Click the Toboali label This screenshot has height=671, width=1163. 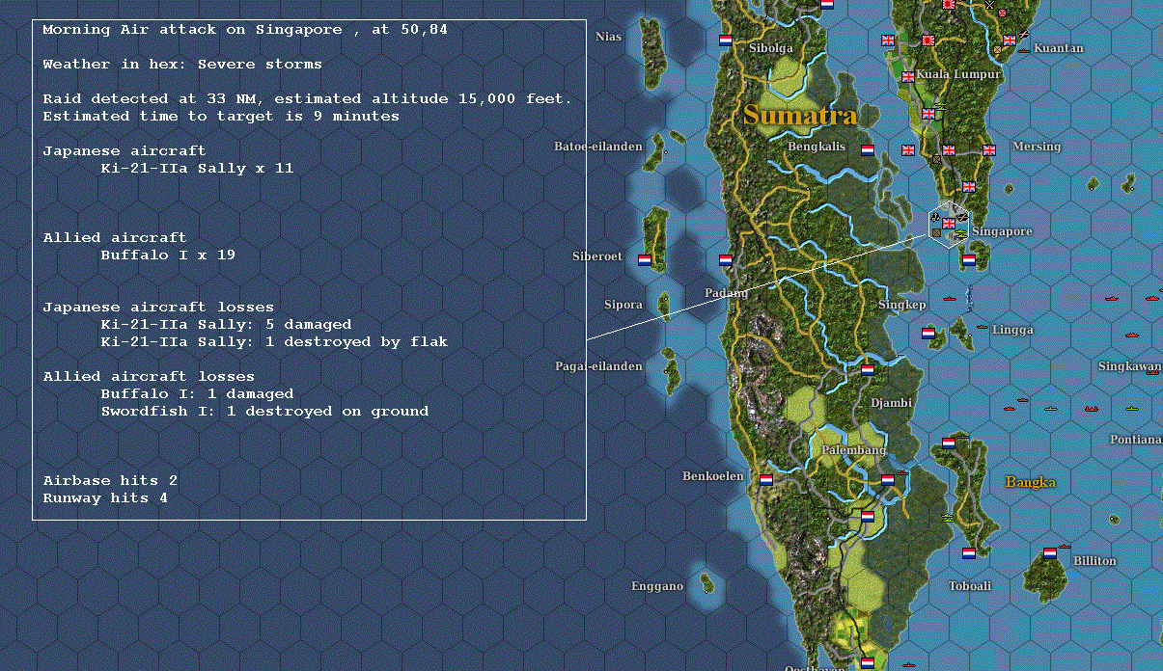pos(970,586)
